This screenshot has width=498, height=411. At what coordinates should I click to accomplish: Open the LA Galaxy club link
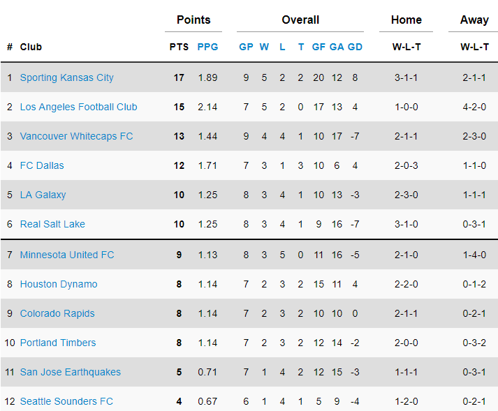pos(43,195)
